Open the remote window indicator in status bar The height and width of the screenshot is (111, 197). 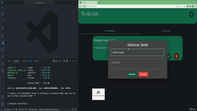[x=2, y=109]
